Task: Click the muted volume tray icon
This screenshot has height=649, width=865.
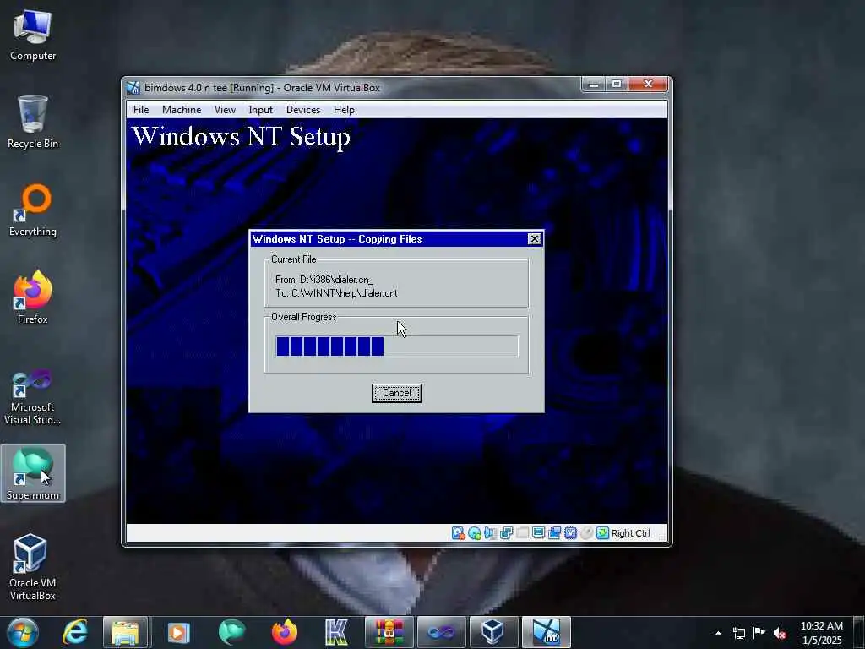Action: tap(780, 633)
